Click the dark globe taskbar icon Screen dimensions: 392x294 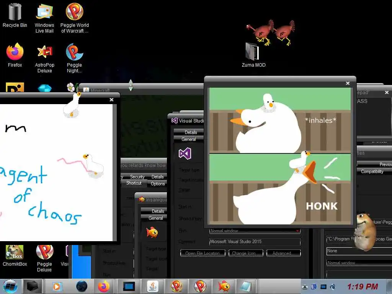82,286
